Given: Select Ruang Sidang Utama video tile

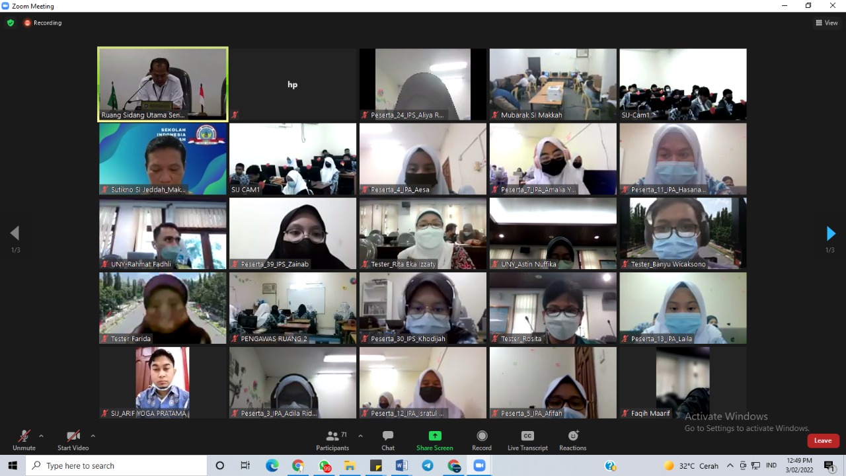Looking at the screenshot, I should 163,84.
